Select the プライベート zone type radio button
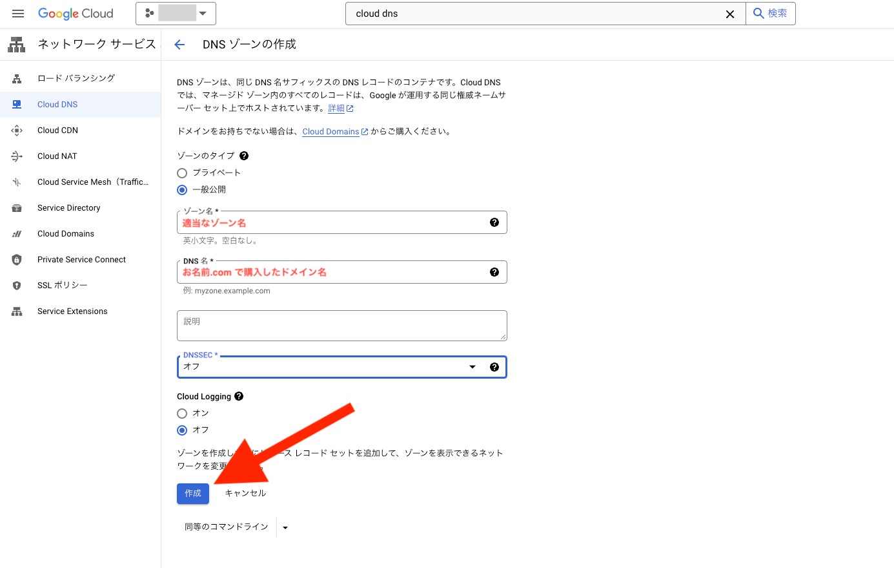Viewport: 894px width, 568px height. click(x=182, y=173)
